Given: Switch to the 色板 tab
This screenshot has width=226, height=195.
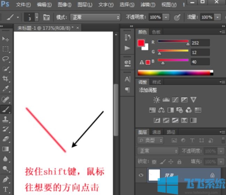Looking at the screenshot, I should coord(156,32).
